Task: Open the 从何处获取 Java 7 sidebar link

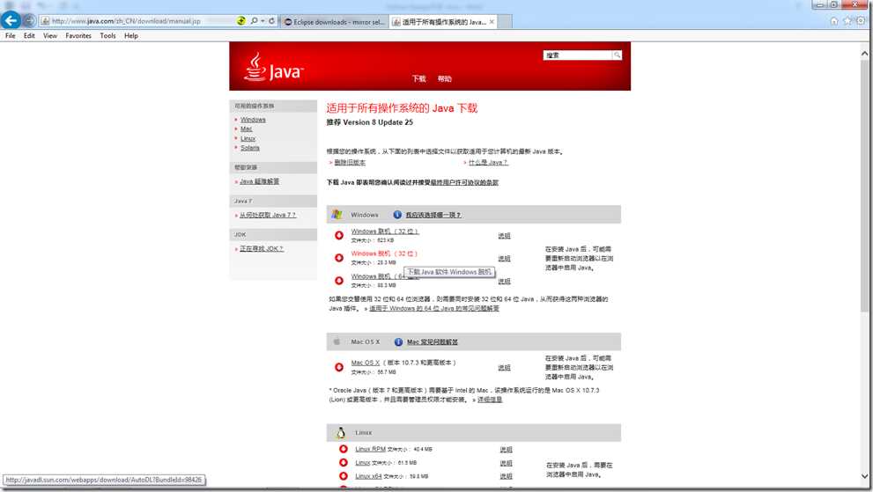Action: tap(268, 215)
